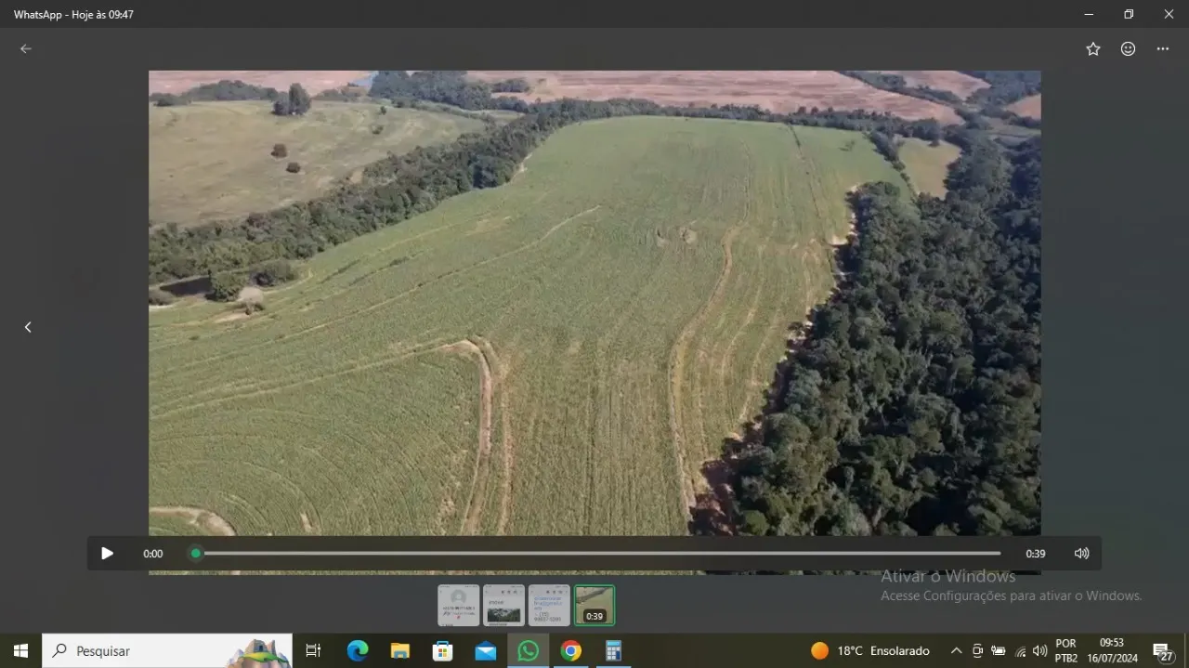Viewport: 1189px width, 668px height.
Task: Restore down the WhatsApp viewer window
Action: tap(1129, 14)
